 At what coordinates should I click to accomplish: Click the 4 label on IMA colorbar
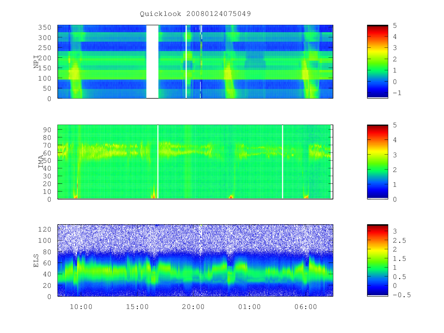pyautogui.click(x=394, y=140)
